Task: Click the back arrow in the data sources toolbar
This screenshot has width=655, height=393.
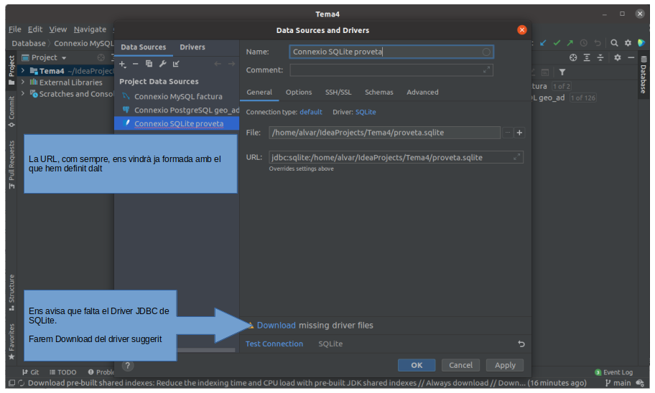Action: [218, 64]
